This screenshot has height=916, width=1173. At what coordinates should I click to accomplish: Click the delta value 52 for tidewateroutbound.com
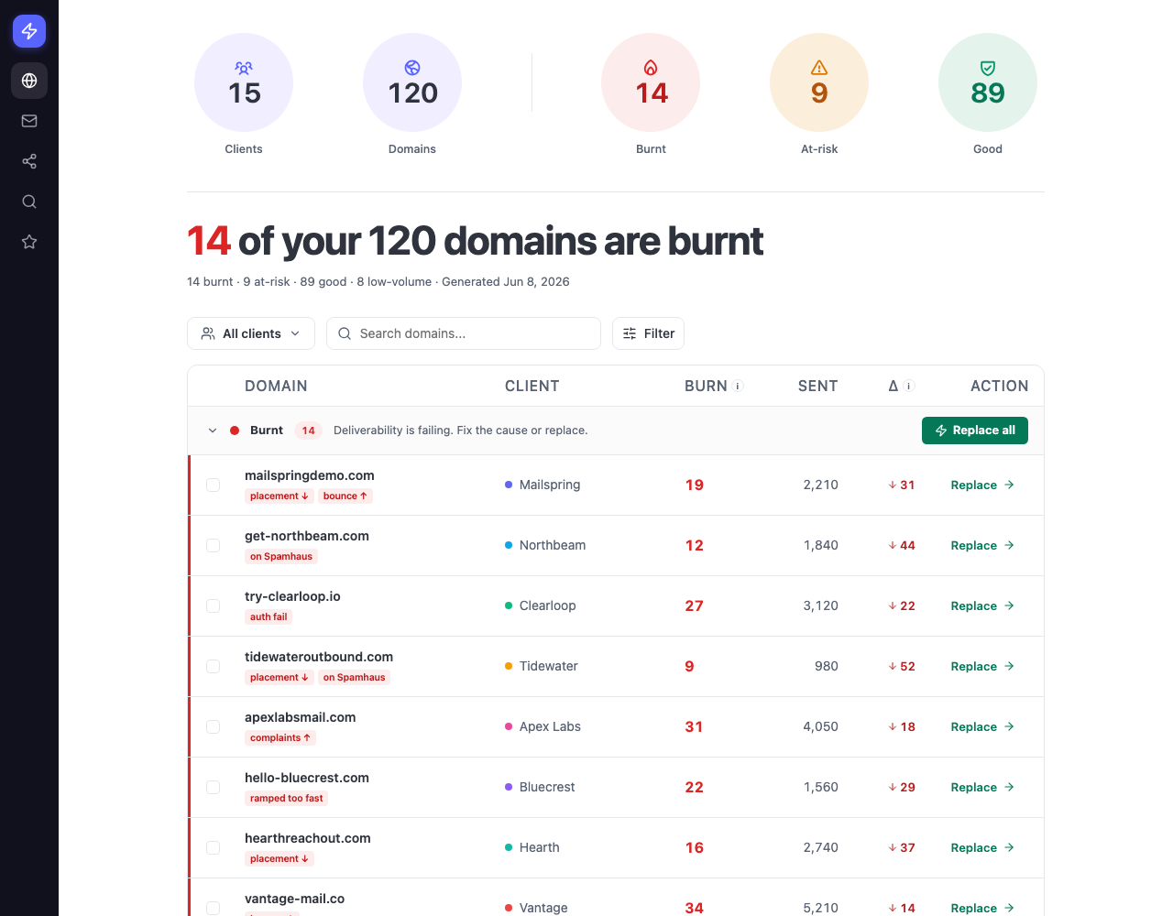pyautogui.click(x=908, y=666)
